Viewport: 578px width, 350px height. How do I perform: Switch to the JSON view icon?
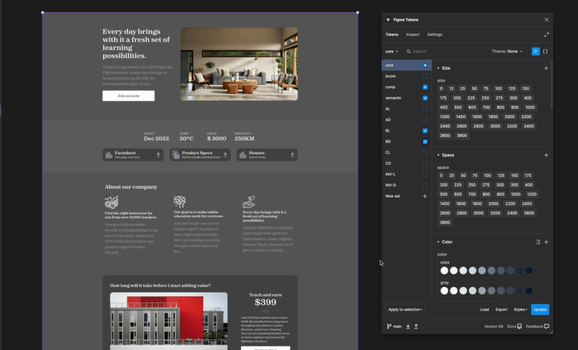(545, 52)
